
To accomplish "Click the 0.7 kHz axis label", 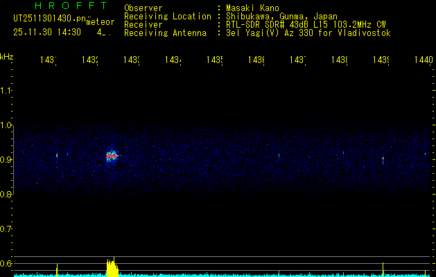I will point(6,229).
